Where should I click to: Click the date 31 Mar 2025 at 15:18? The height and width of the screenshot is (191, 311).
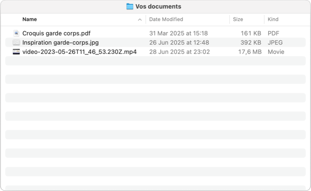[x=179, y=33]
